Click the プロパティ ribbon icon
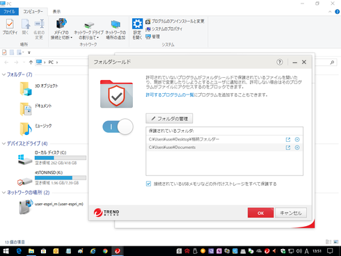Screen dimensions: 341x256 10,27
